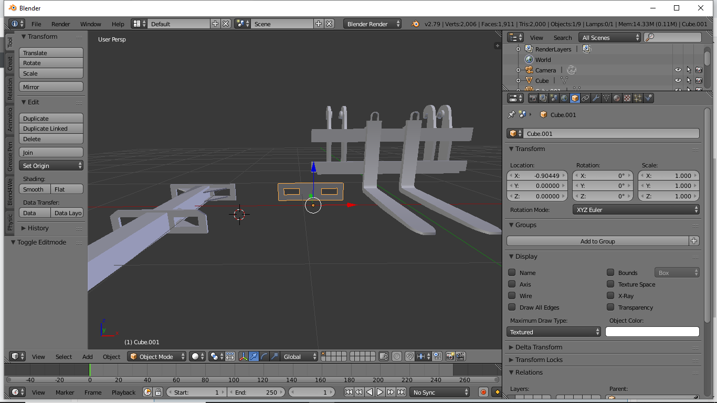717x403 pixels.
Task: Open the Add menu in 3D view header
Action: (x=88, y=356)
